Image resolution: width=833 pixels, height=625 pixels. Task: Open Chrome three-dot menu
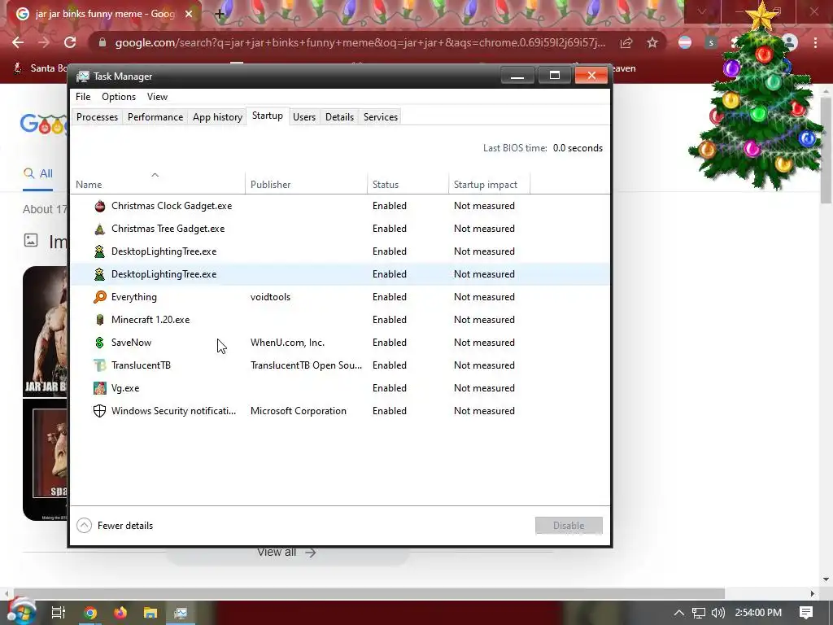(x=815, y=42)
